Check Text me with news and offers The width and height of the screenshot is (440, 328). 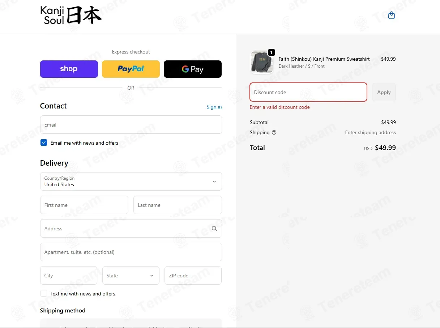coord(44,293)
